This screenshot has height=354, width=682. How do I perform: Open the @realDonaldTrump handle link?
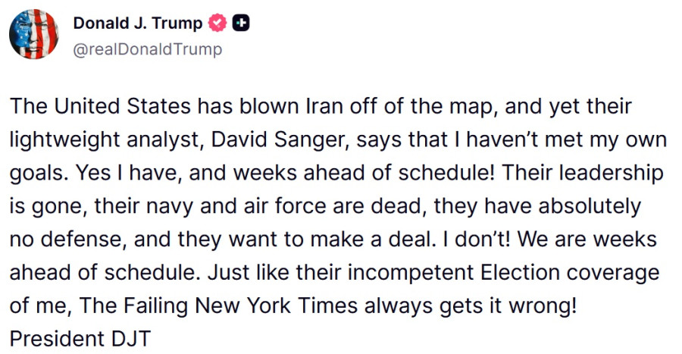[x=148, y=50]
